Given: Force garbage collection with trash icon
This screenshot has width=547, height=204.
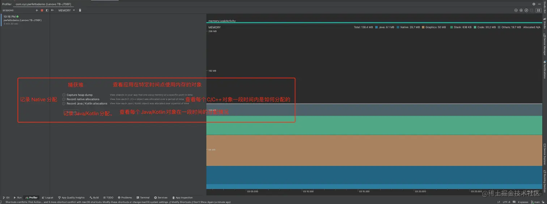Looking at the screenshot, I should pos(80,10).
